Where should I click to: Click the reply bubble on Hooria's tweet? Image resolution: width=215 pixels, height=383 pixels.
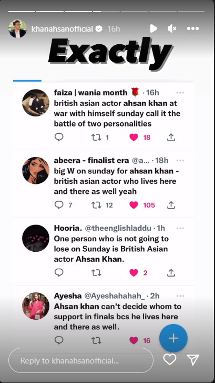59,272
